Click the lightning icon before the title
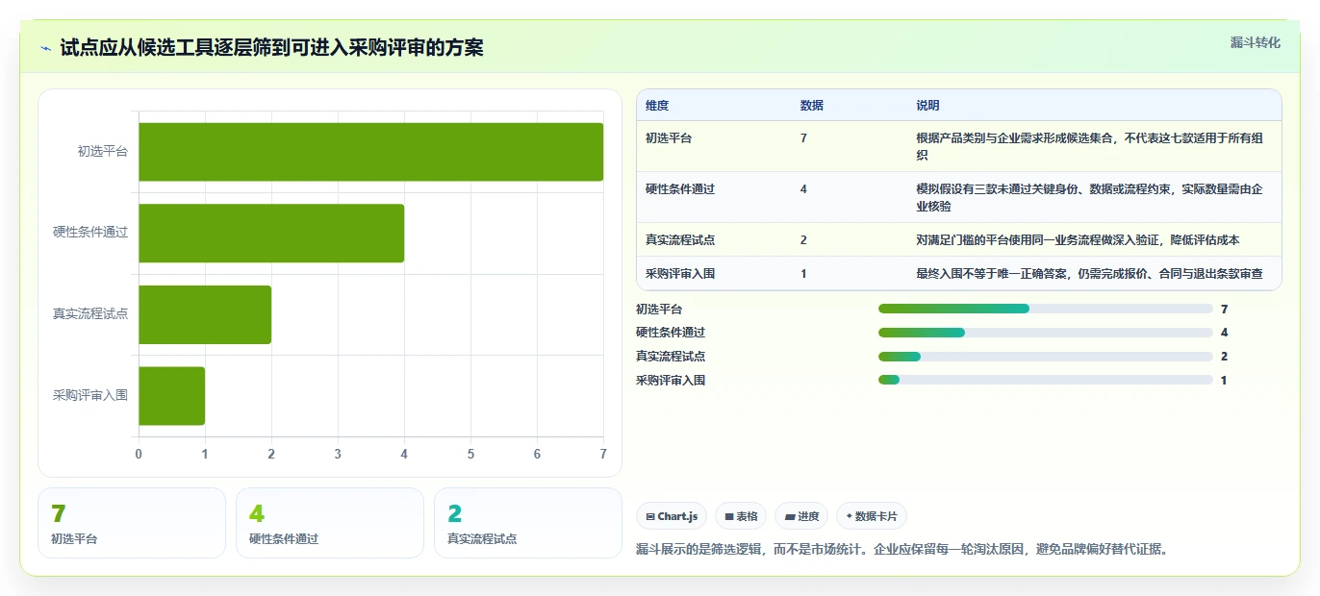Image resolution: width=1320 pixels, height=596 pixels. pyautogui.click(x=45, y=48)
